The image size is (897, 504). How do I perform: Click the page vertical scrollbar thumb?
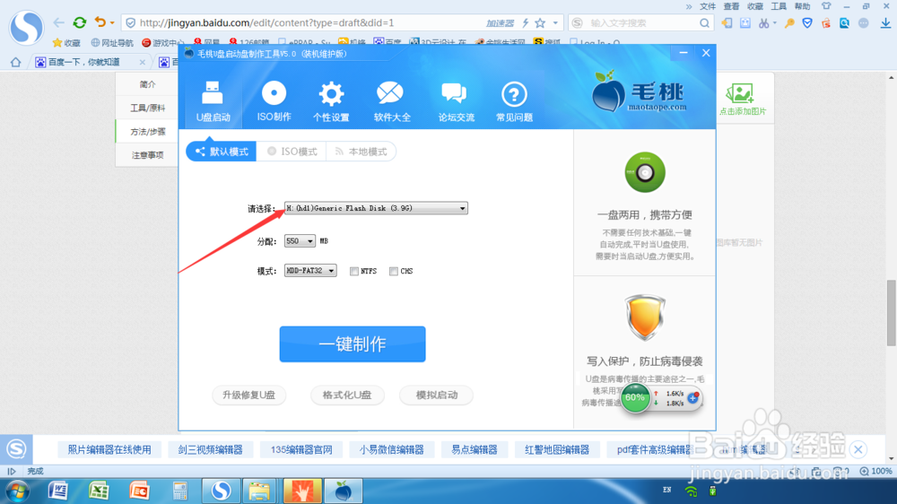(892, 313)
